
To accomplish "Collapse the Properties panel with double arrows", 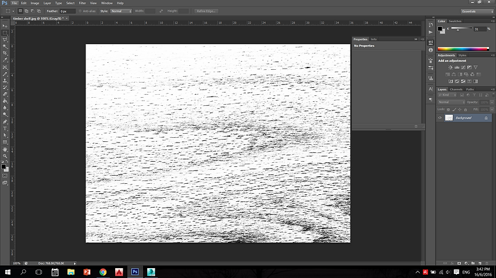I will pyautogui.click(x=416, y=39).
